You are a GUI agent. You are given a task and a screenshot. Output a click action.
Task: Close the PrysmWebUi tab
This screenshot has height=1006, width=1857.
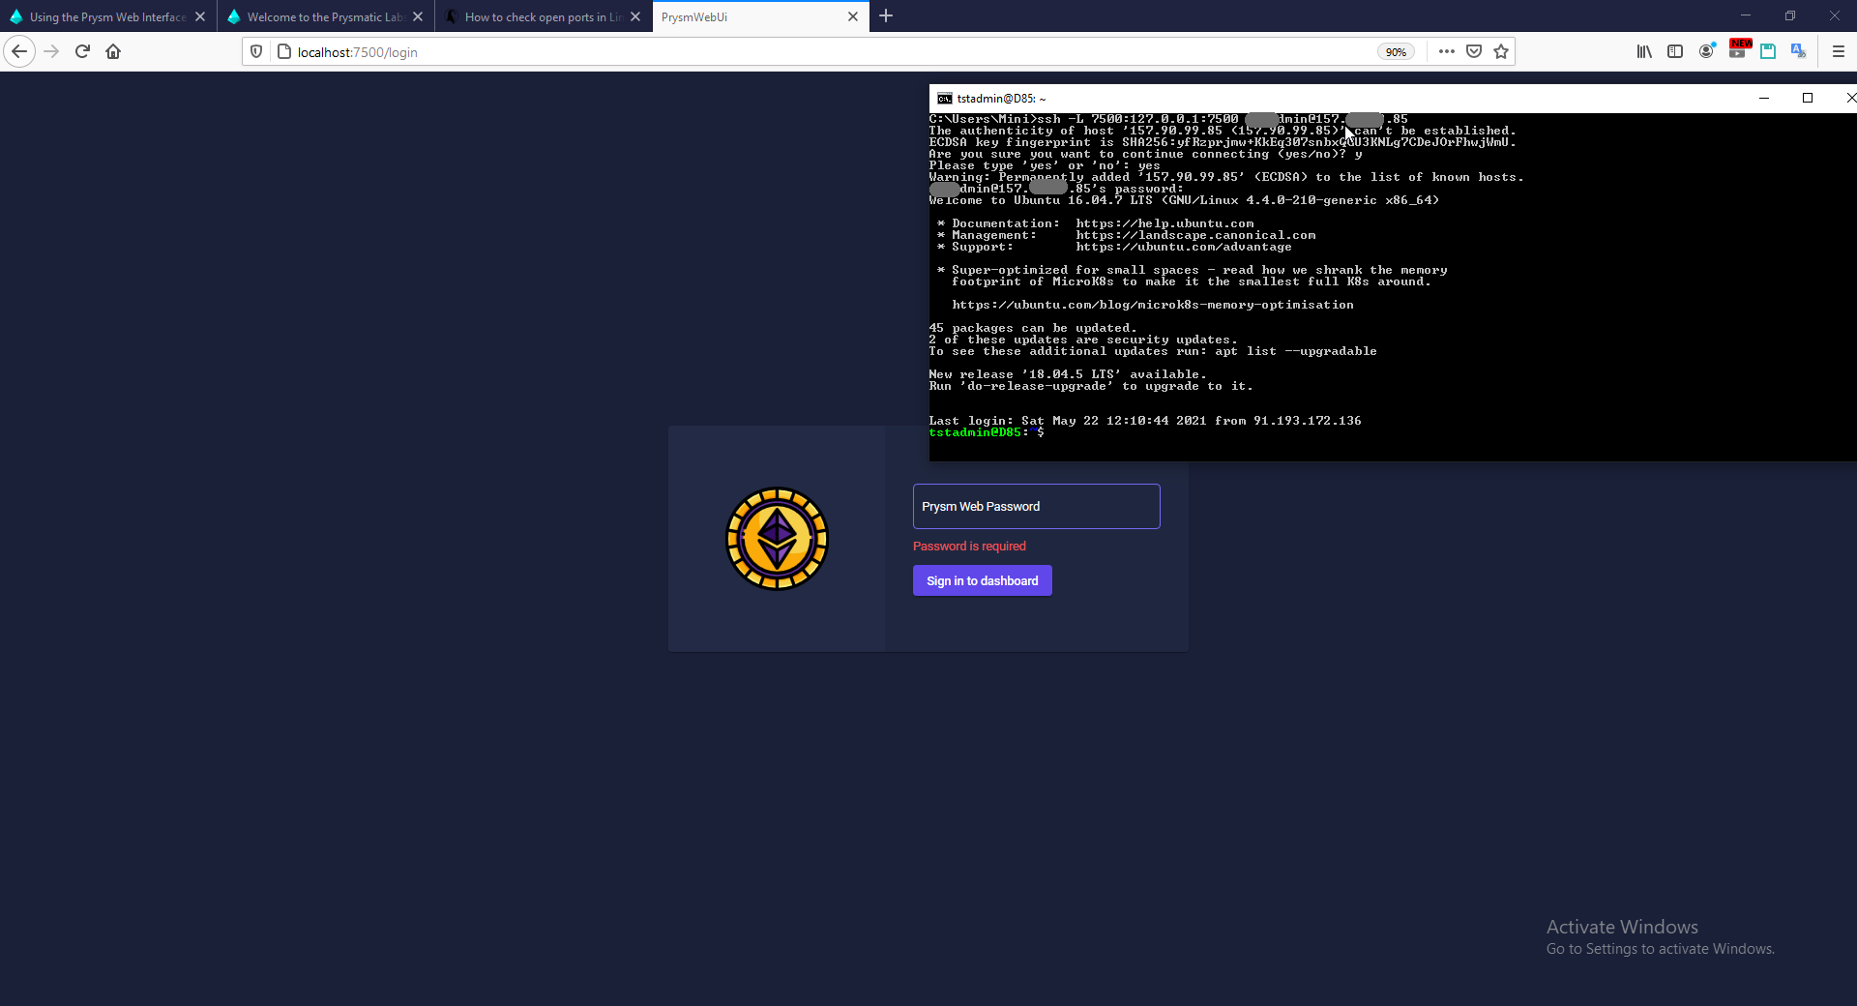(x=853, y=16)
